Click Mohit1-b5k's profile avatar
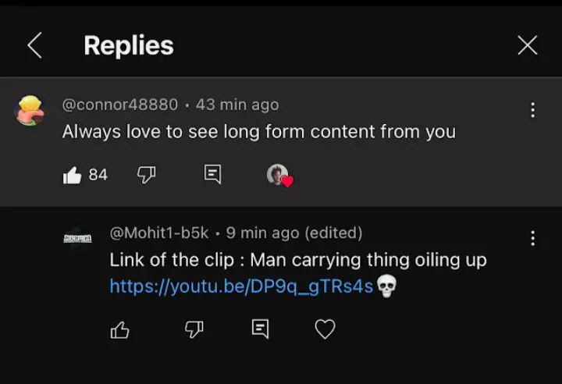This screenshot has width=562, height=384. click(x=77, y=237)
